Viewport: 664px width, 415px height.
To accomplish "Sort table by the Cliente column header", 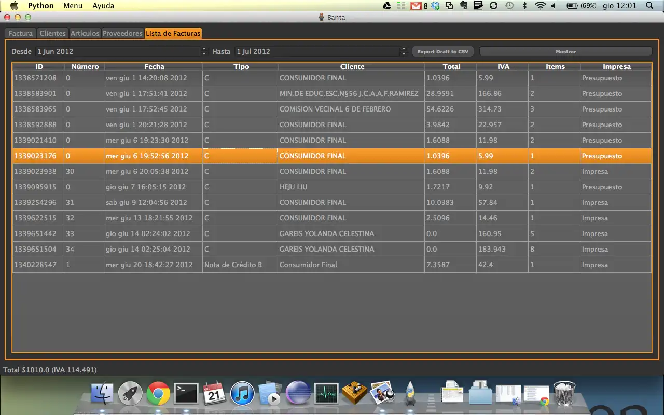I will (x=352, y=66).
